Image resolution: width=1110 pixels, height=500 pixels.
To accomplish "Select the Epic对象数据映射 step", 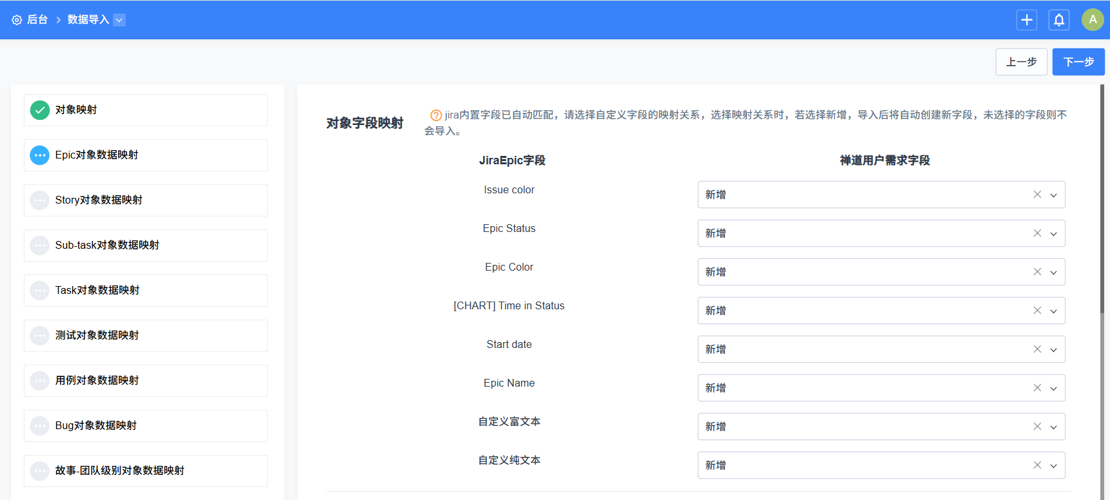I will point(146,155).
